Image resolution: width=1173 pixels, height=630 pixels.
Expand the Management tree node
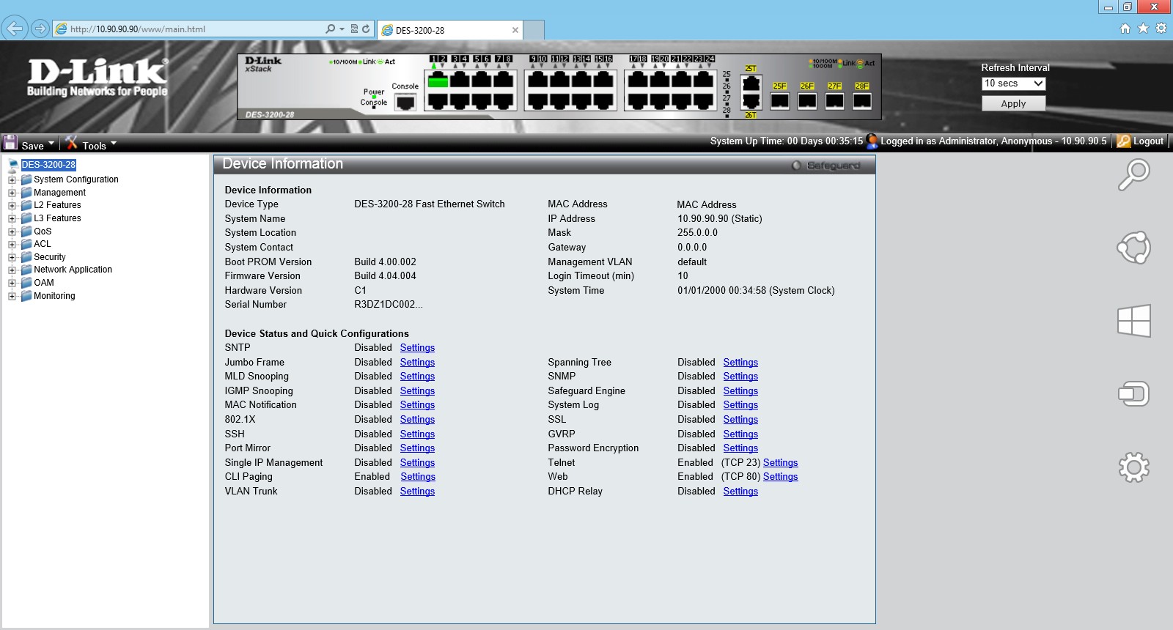[12, 193]
